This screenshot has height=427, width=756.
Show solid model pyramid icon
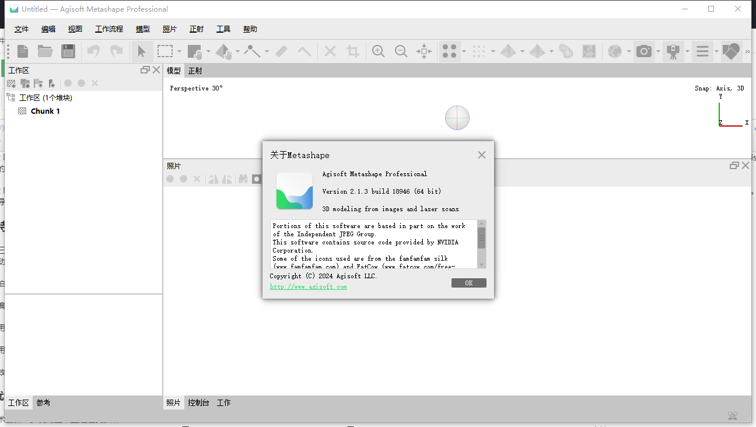(508, 51)
